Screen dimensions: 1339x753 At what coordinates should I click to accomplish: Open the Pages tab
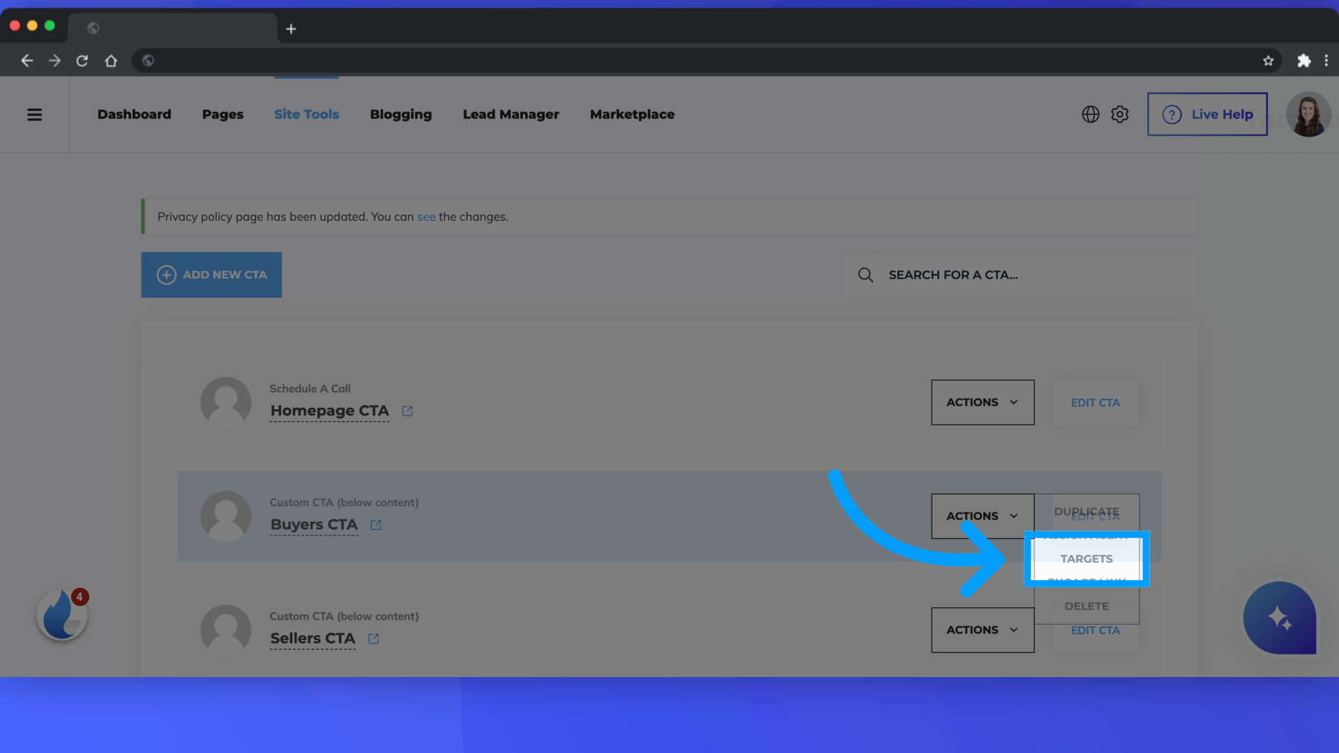point(222,114)
